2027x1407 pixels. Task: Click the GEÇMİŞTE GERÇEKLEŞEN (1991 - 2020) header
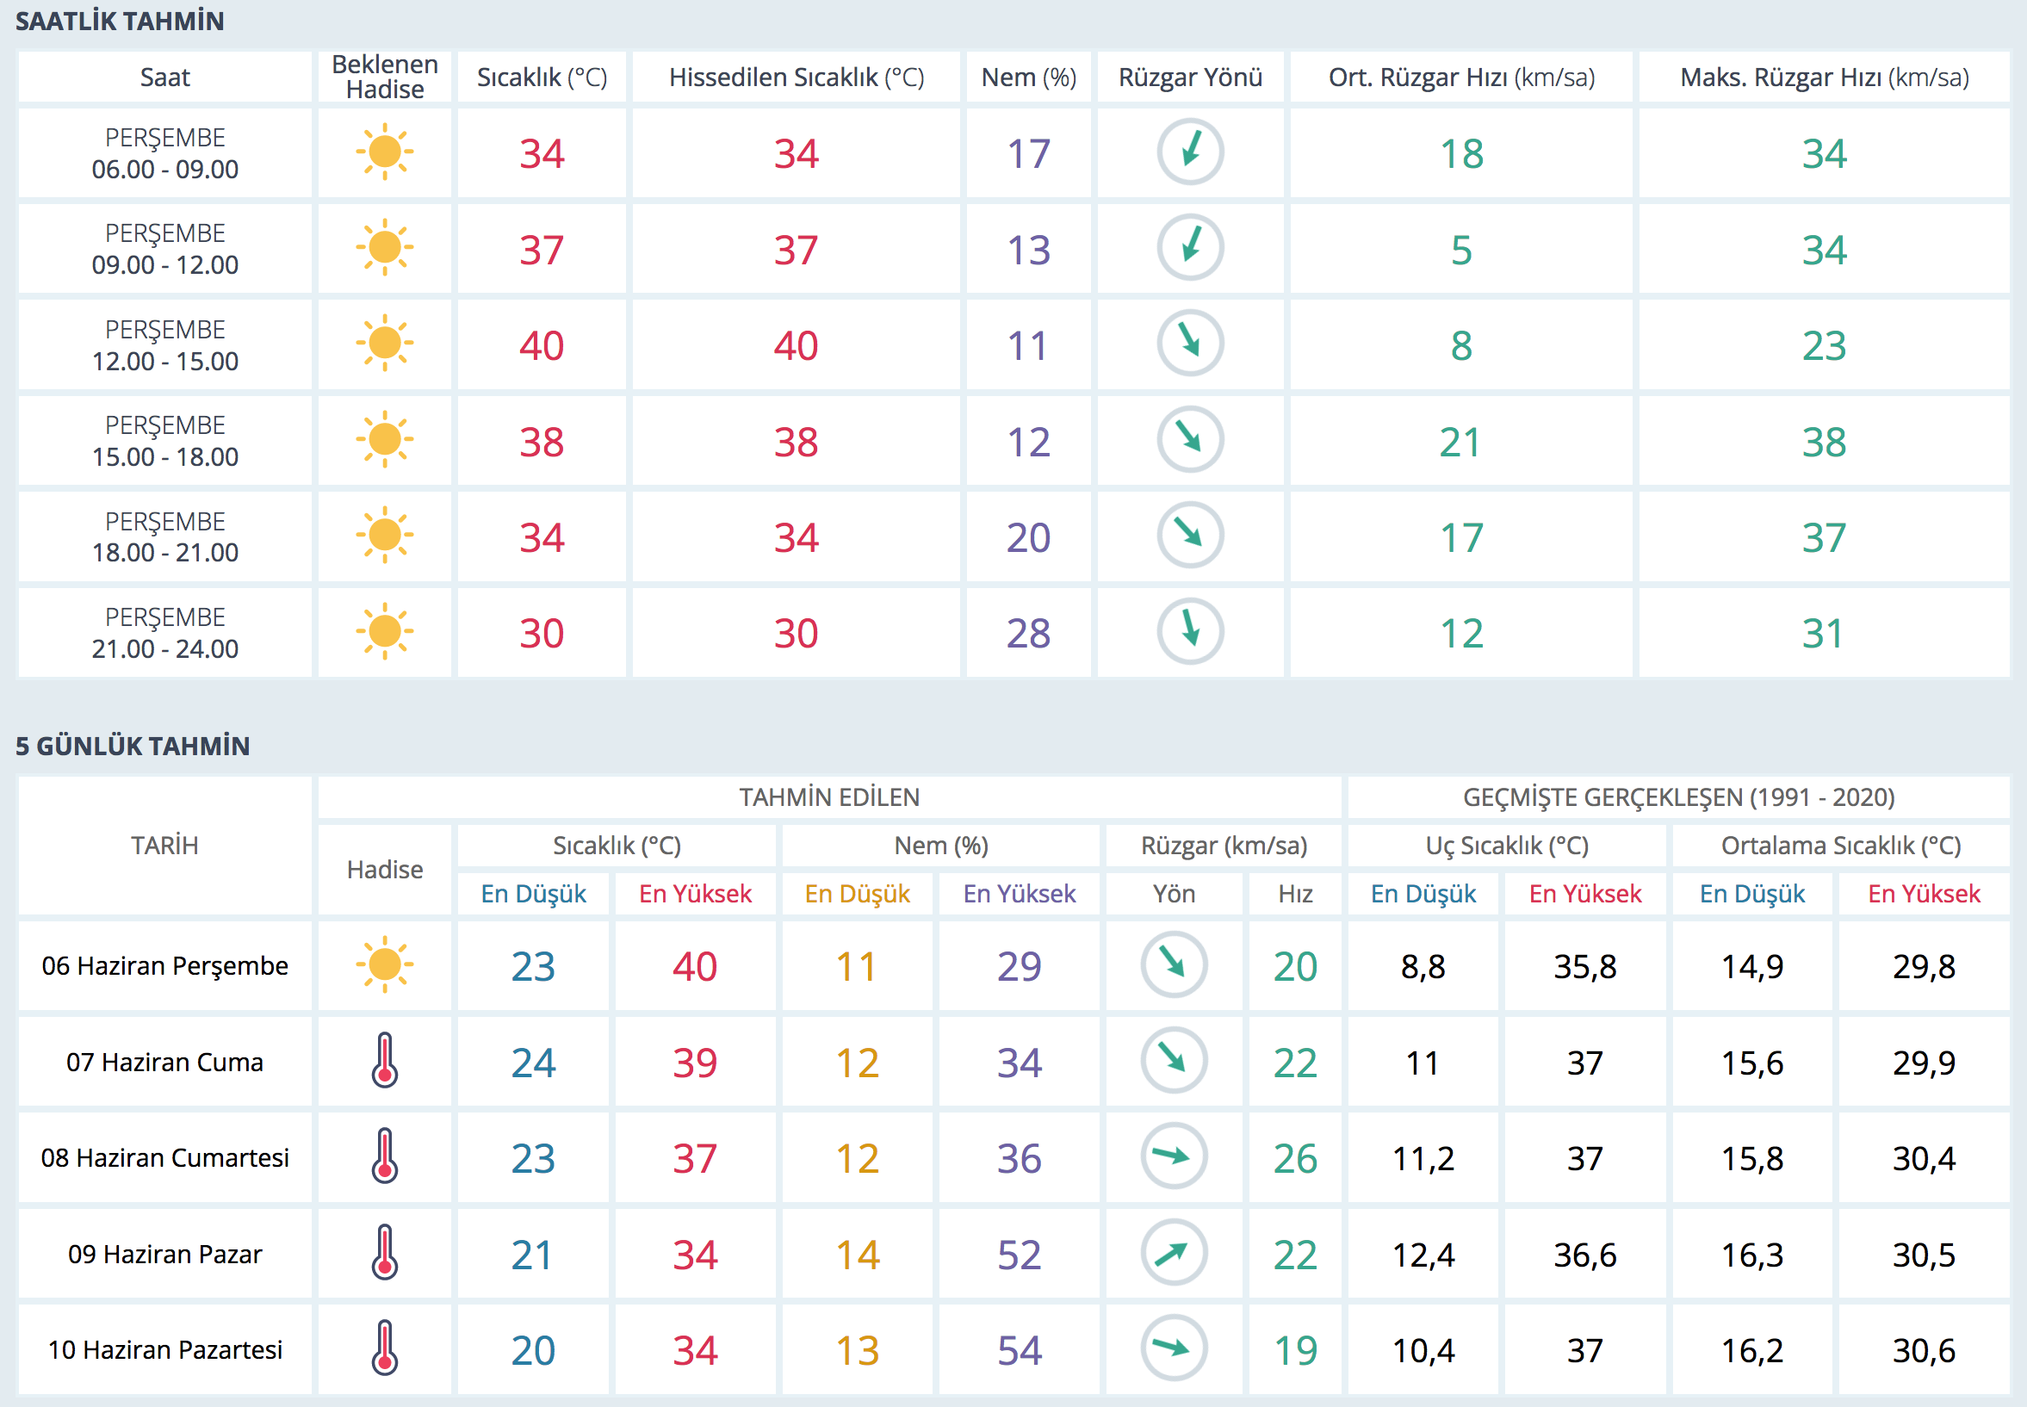[x=1678, y=797]
